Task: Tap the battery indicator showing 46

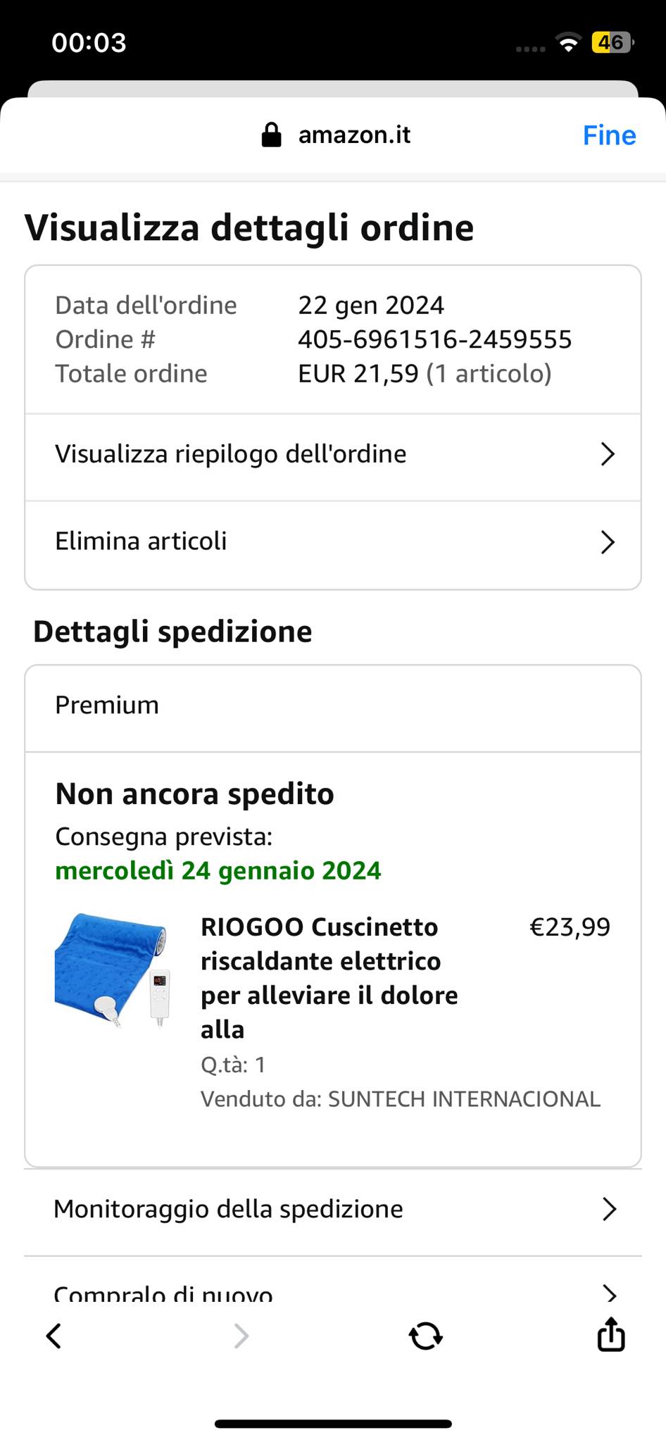Action: tap(612, 42)
